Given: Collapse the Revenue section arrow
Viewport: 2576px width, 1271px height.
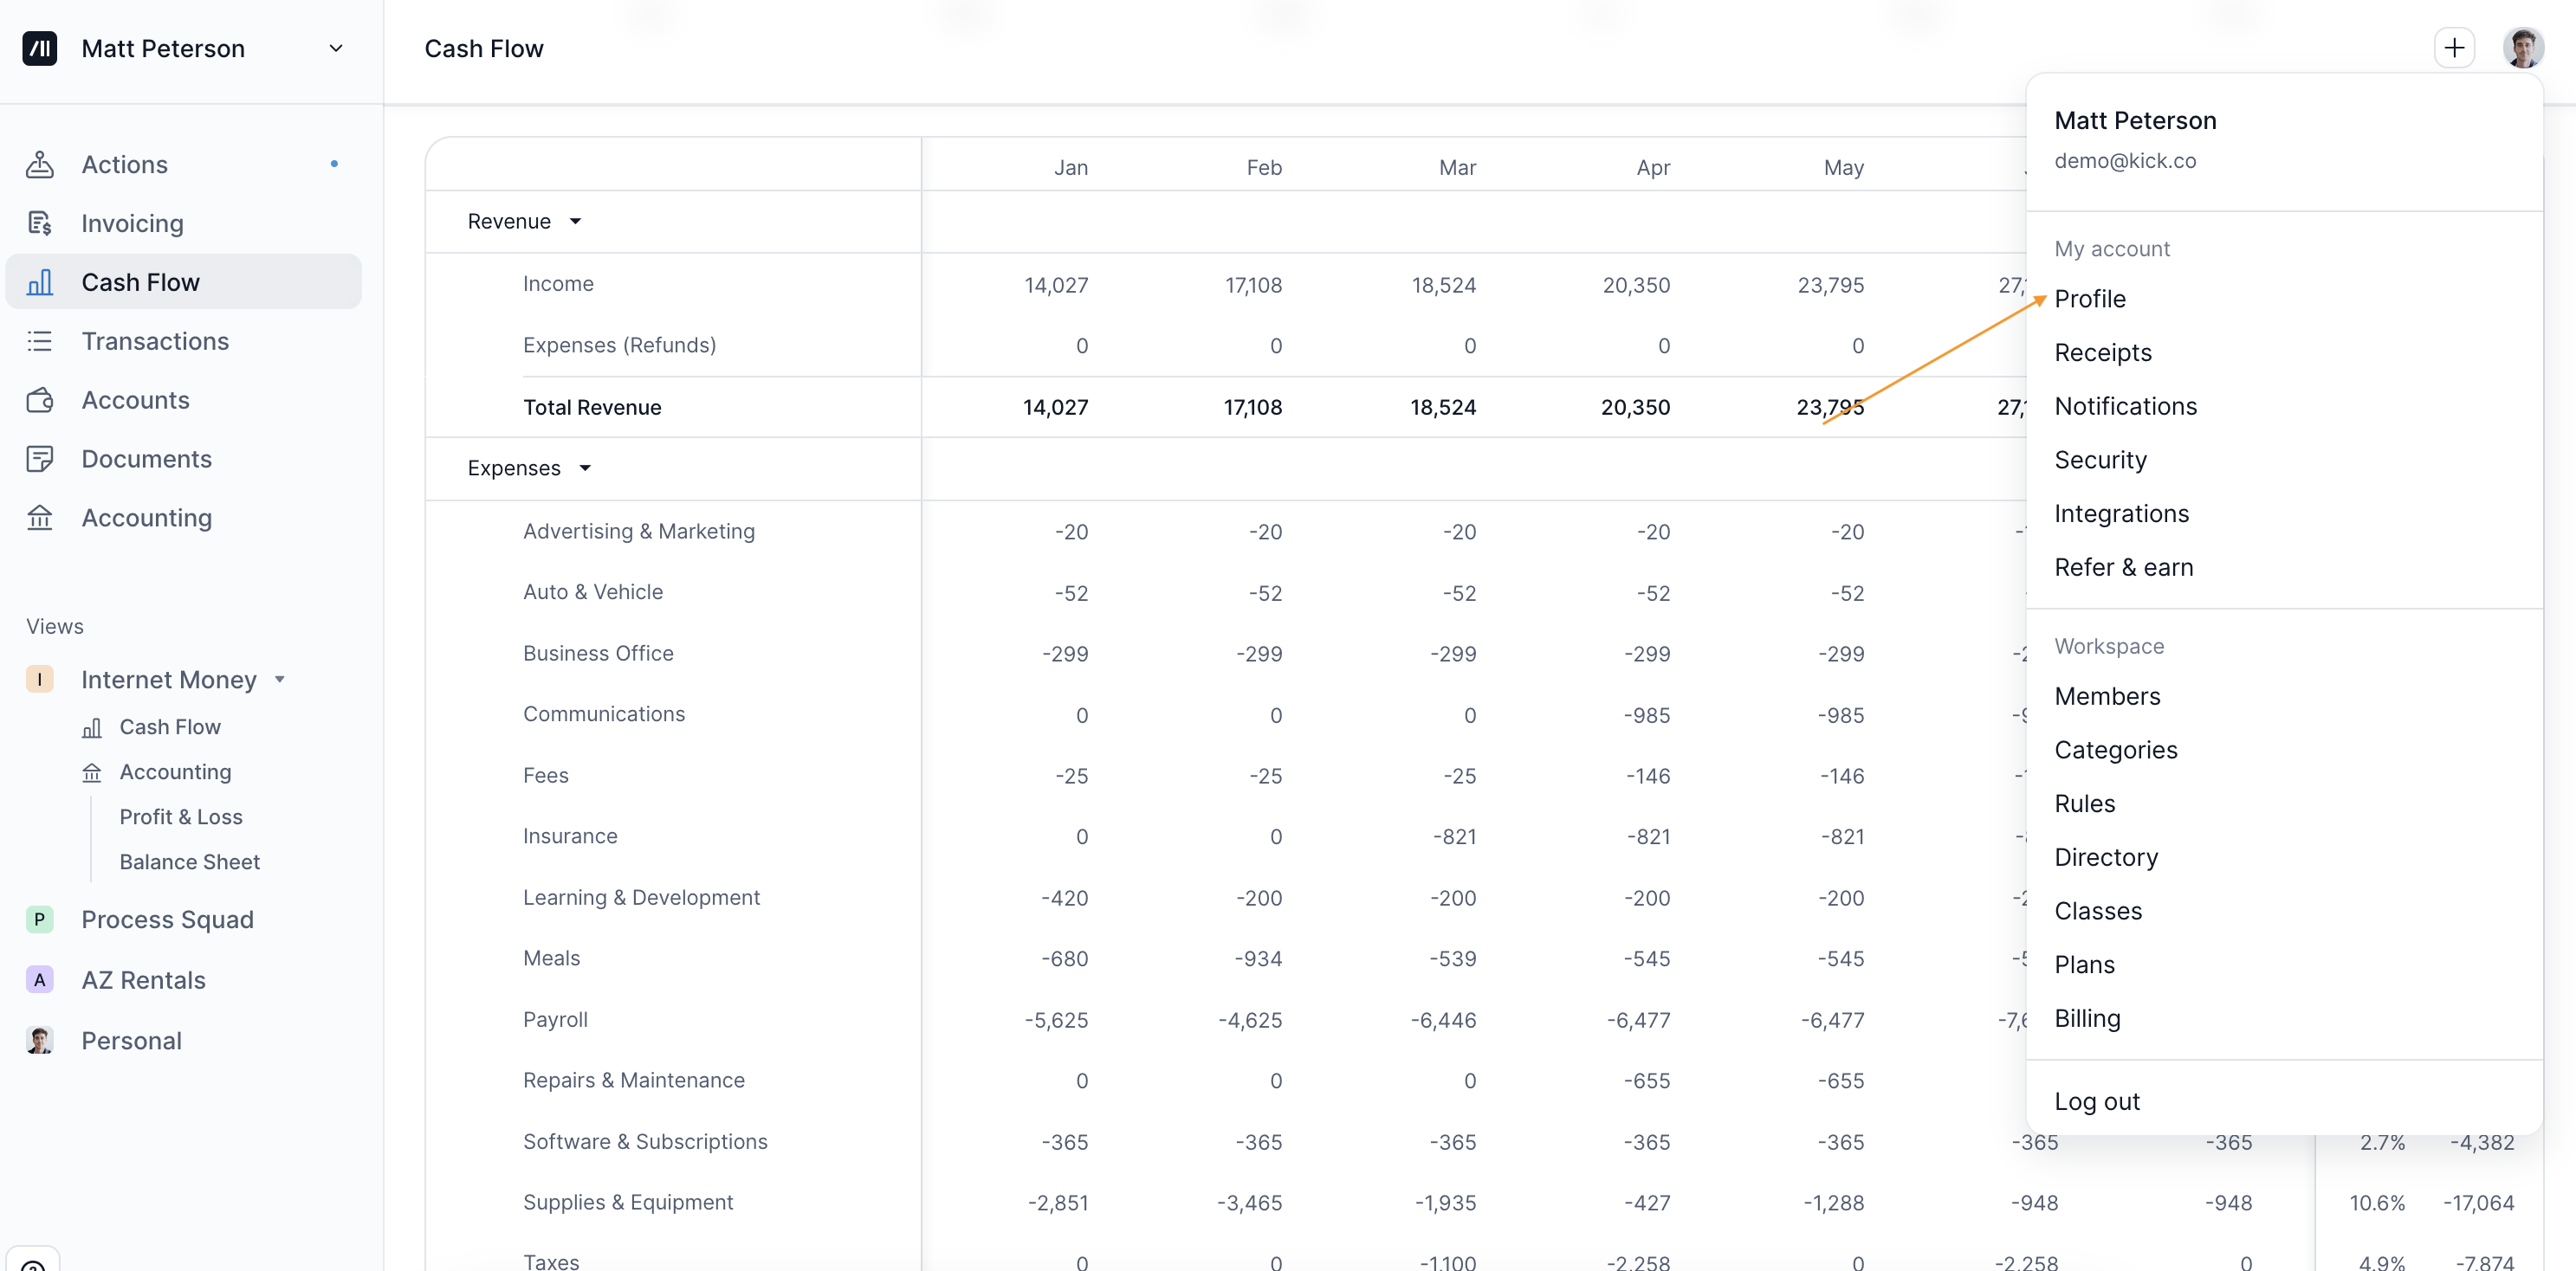Looking at the screenshot, I should (575, 222).
